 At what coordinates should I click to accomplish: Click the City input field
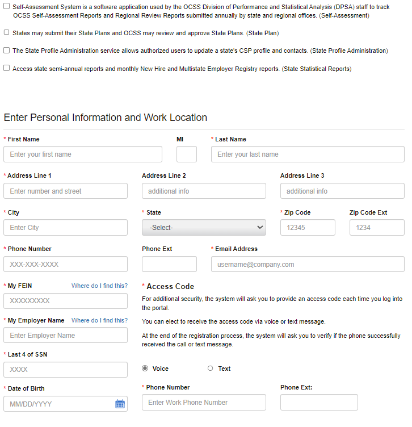(x=65, y=228)
